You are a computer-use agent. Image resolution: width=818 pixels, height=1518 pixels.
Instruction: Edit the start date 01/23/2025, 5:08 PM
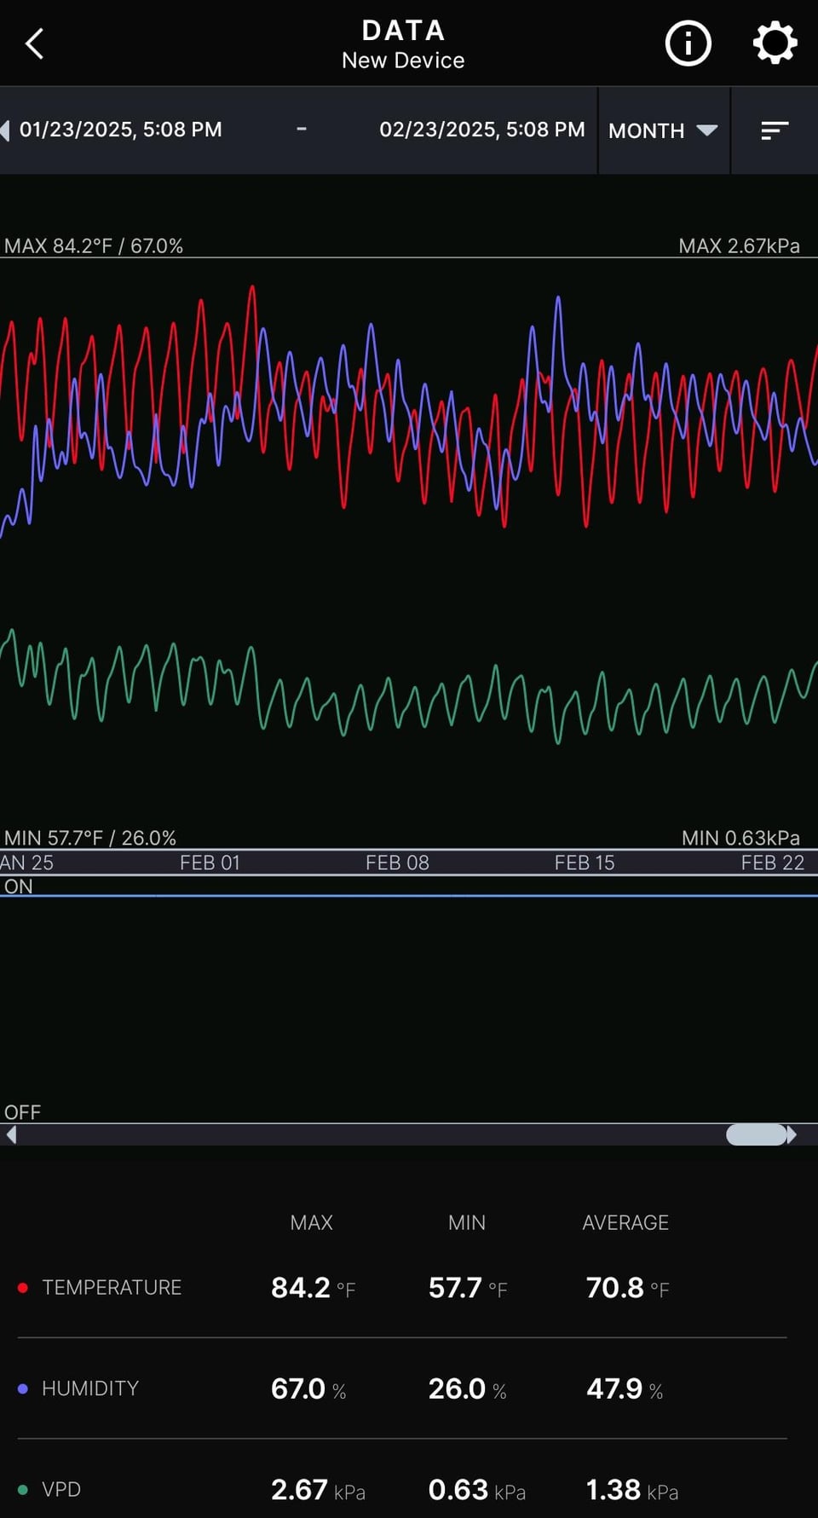click(120, 130)
